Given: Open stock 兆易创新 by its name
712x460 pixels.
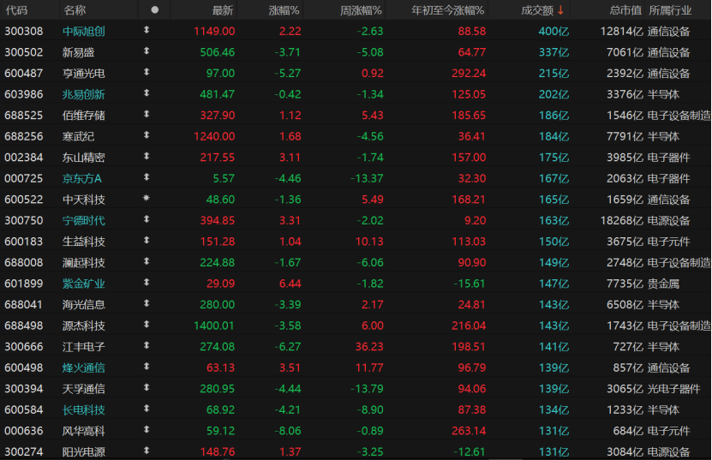Looking at the screenshot, I should click(84, 94).
